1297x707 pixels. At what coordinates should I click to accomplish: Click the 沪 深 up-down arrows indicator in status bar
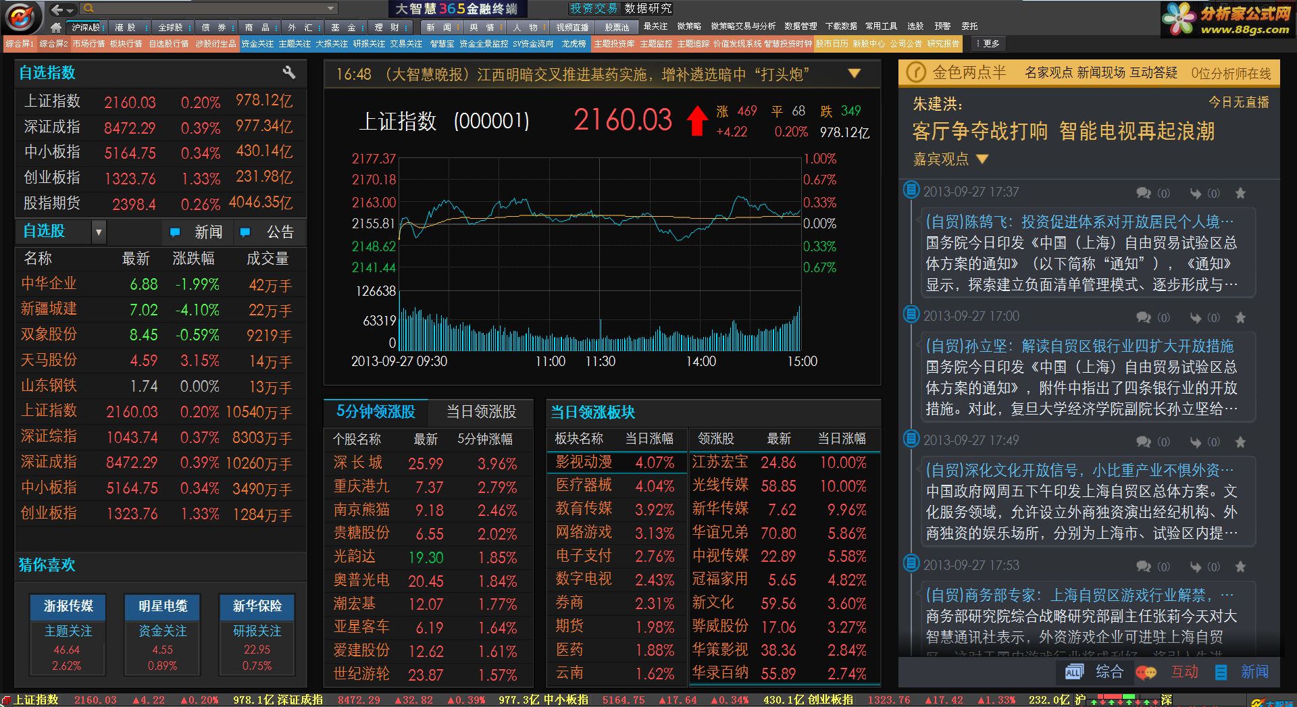(x=1123, y=701)
